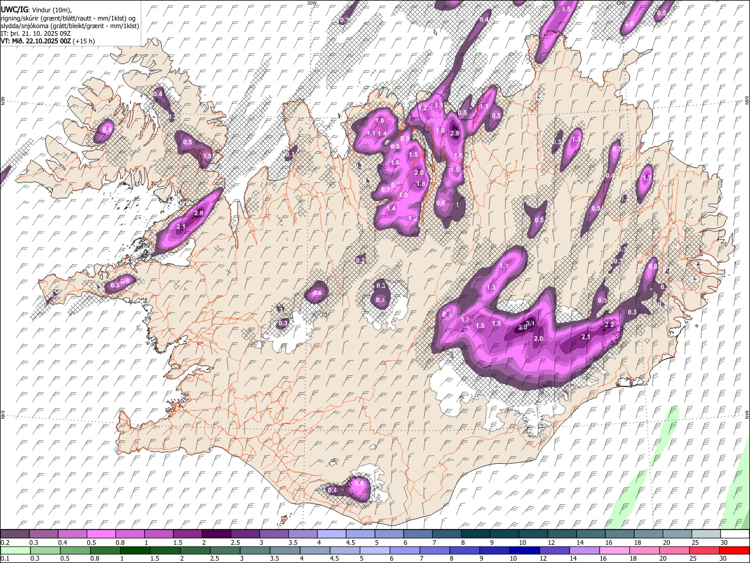Click the palest green bottom-row swatch at 0.1

click(x=15, y=551)
